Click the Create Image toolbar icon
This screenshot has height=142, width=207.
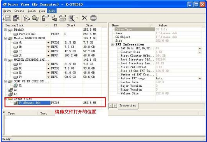pyautogui.click(x=72, y=18)
